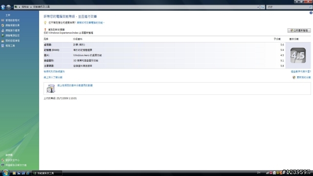The height and width of the screenshot is (176, 313).
Task: Open learn more about scores online link
Action: 53,77
